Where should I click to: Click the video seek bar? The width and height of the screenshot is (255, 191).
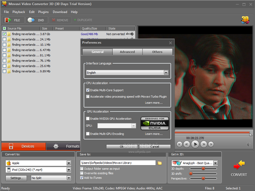coord(212,132)
